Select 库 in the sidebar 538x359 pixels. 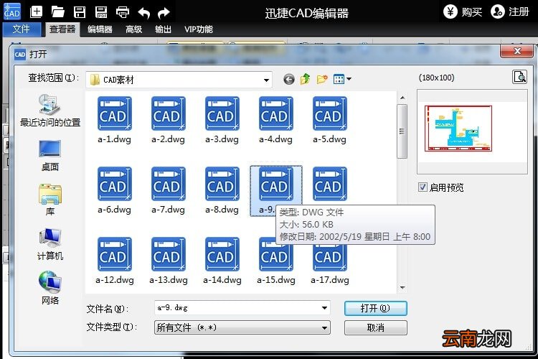pyautogui.click(x=50, y=200)
